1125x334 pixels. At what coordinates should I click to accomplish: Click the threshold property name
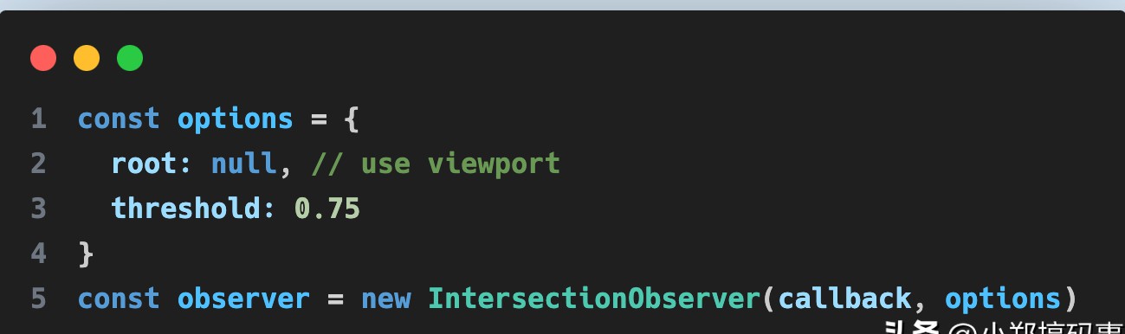186,209
